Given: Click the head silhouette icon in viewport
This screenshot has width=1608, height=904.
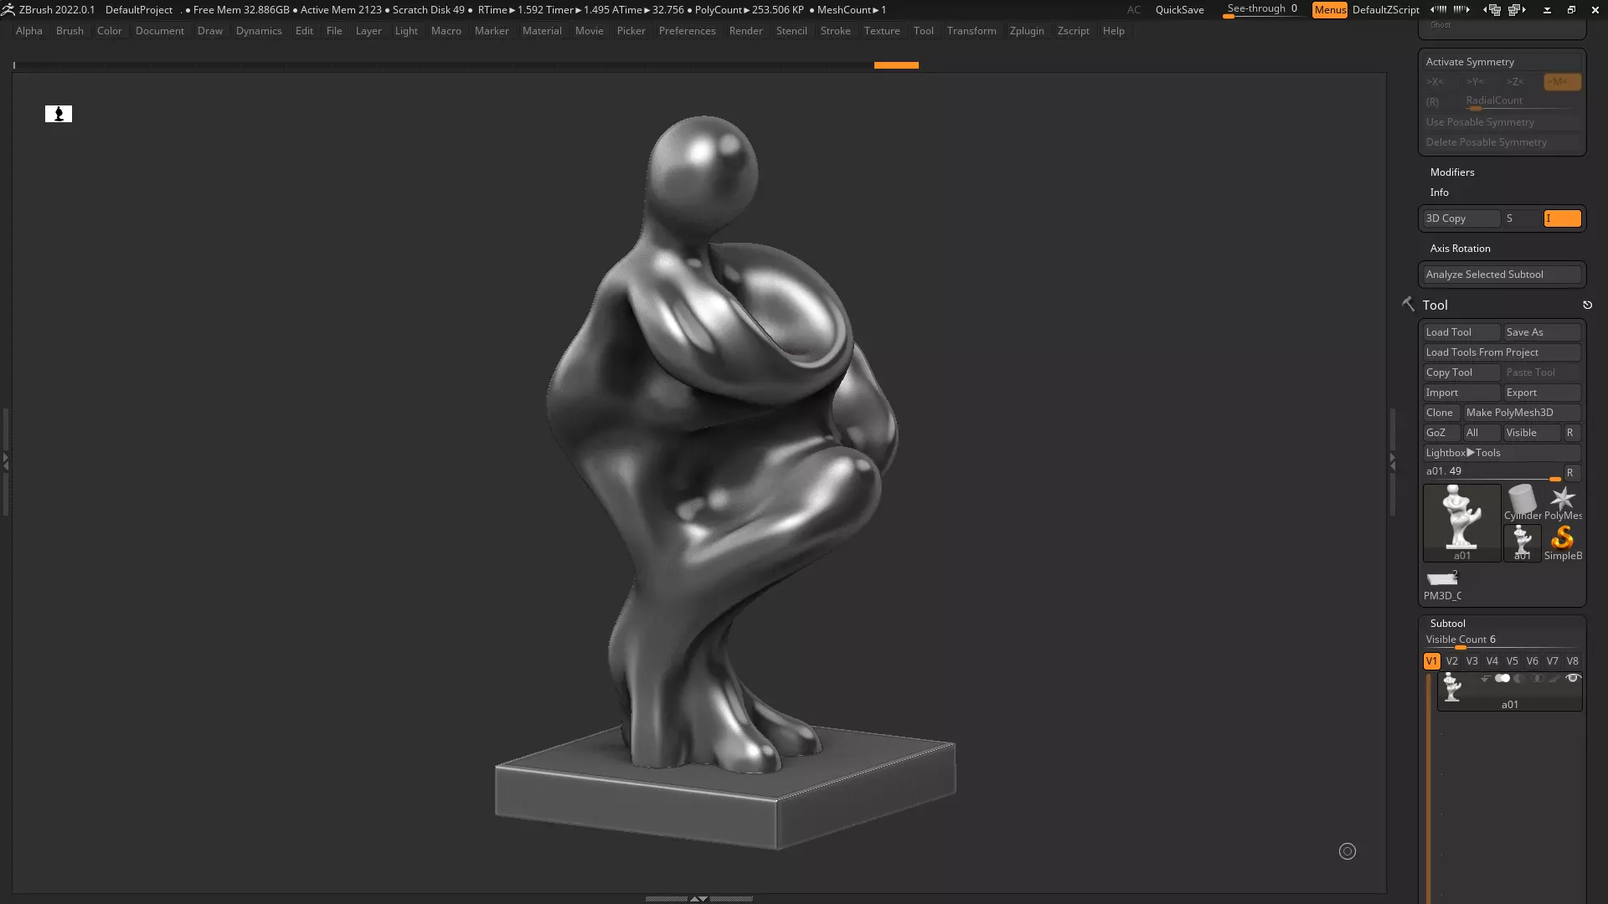Looking at the screenshot, I should click(x=59, y=114).
